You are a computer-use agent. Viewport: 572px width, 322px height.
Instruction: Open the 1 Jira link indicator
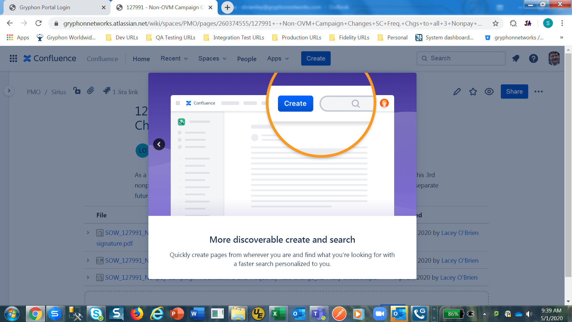tap(121, 92)
